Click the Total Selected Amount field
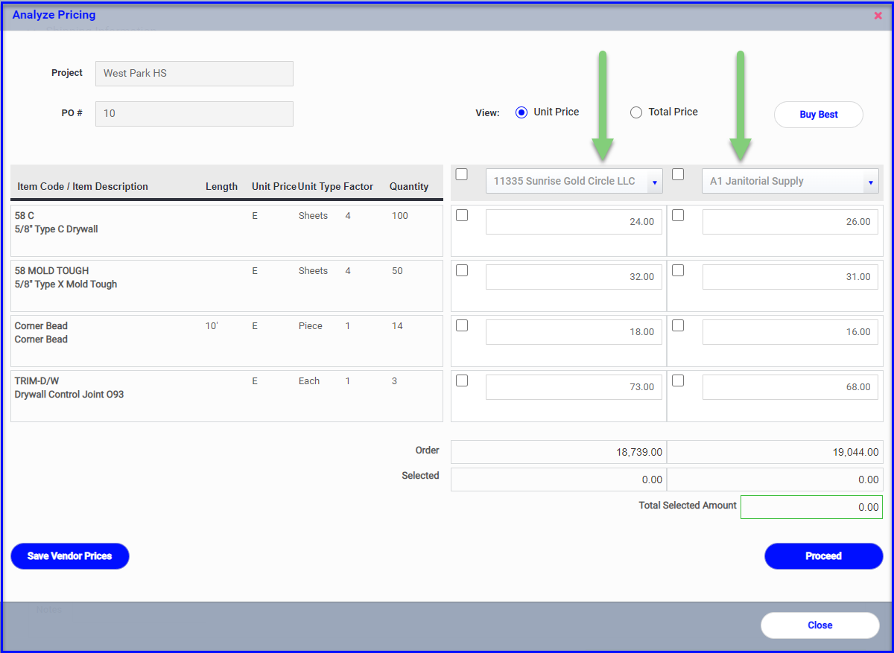894x653 pixels. tap(811, 507)
